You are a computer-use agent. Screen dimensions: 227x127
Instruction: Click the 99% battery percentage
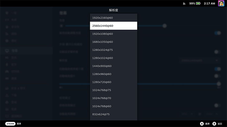coord(192,3)
